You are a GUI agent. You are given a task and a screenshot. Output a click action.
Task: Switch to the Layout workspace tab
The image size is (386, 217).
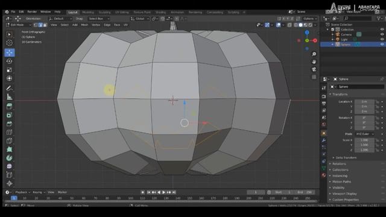73,12
